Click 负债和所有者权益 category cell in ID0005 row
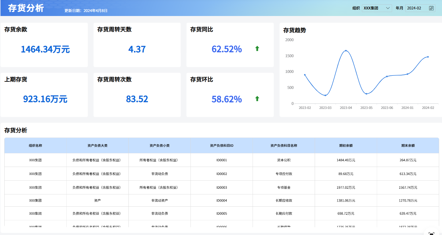This screenshot has width=442, height=235. point(98,214)
